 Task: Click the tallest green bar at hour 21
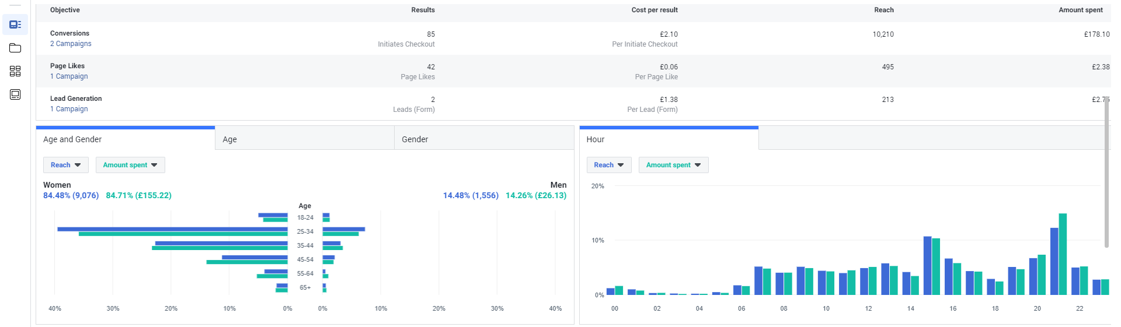[1063, 254]
